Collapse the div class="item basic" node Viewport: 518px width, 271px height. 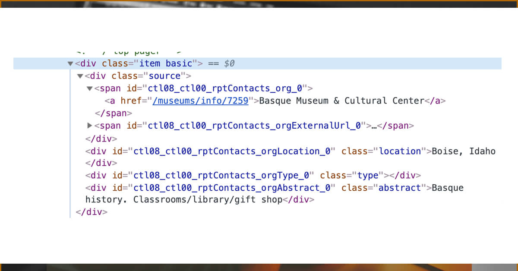coord(70,63)
